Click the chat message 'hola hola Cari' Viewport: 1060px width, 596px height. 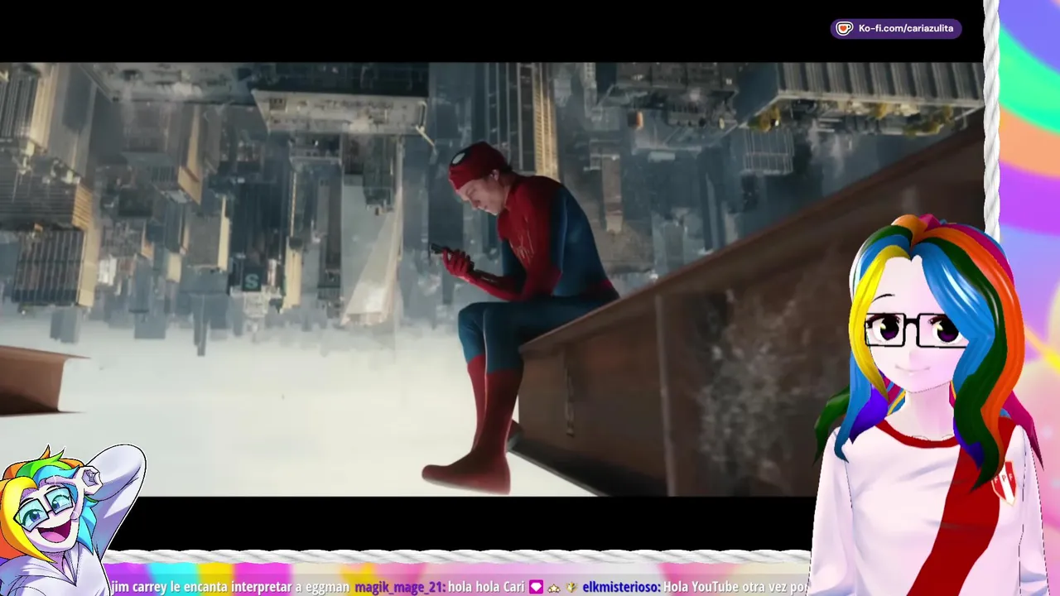coord(486,587)
